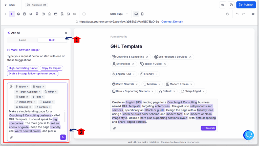The image size is (259, 146).
Task: Open the Connect Domain link
Action: coord(172,22)
